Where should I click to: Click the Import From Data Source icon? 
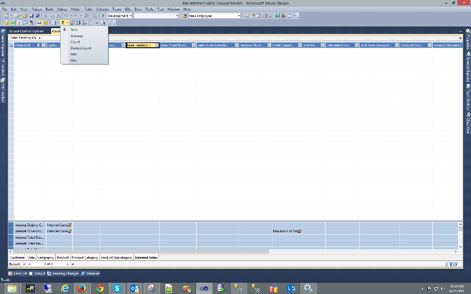point(6,22)
